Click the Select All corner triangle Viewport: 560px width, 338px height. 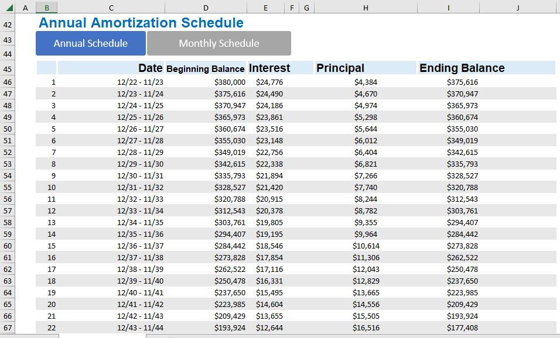[x=8, y=8]
